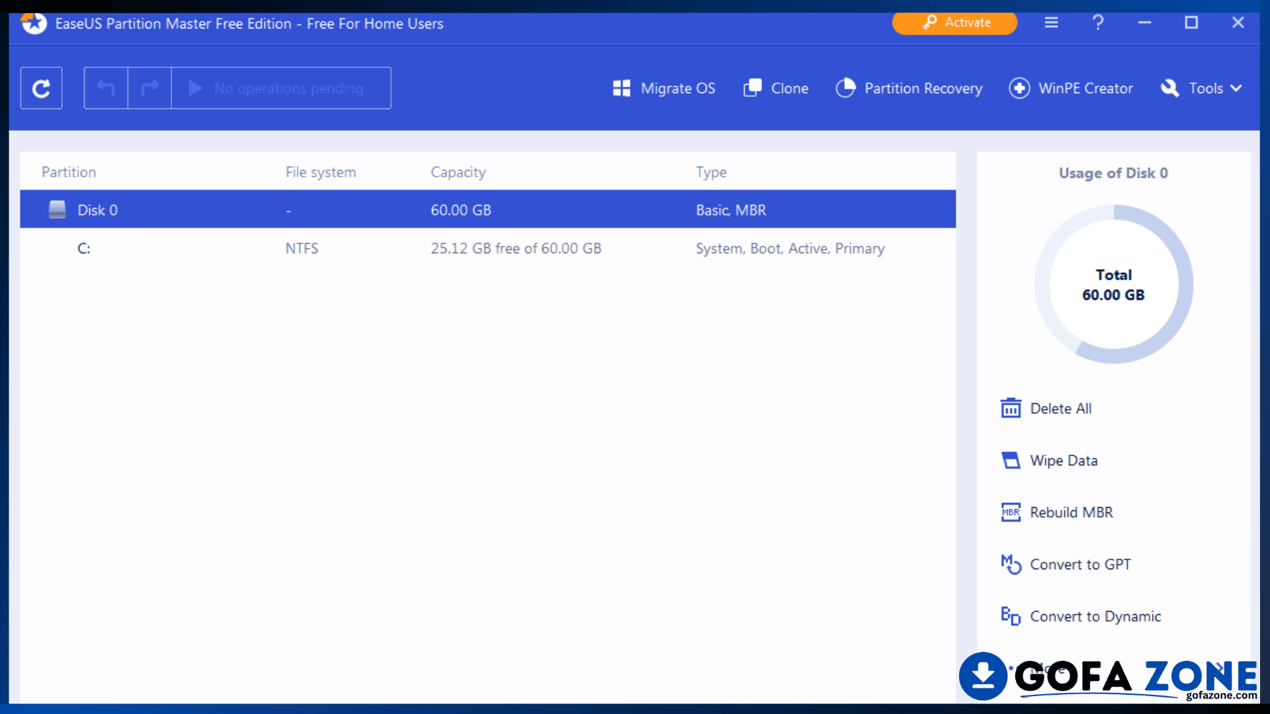Select Delete All action label
The image size is (1270, 714).
[x=1061, y=409]
